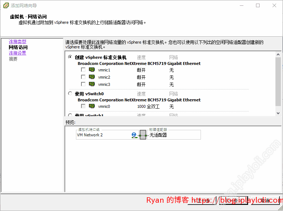Image resolution: width=283 pixels, height=211 pixels.
Task: Click the 下一步 next button
Action: tap(234, 201)
